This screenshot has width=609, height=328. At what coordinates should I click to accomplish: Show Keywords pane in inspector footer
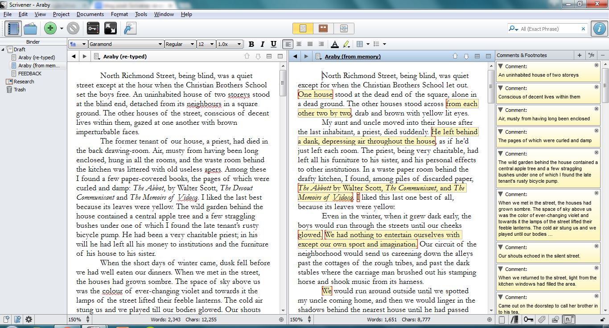point(529,320)
